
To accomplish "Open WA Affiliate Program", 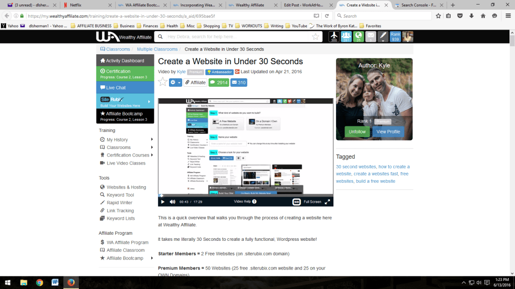I will point(124,242).
